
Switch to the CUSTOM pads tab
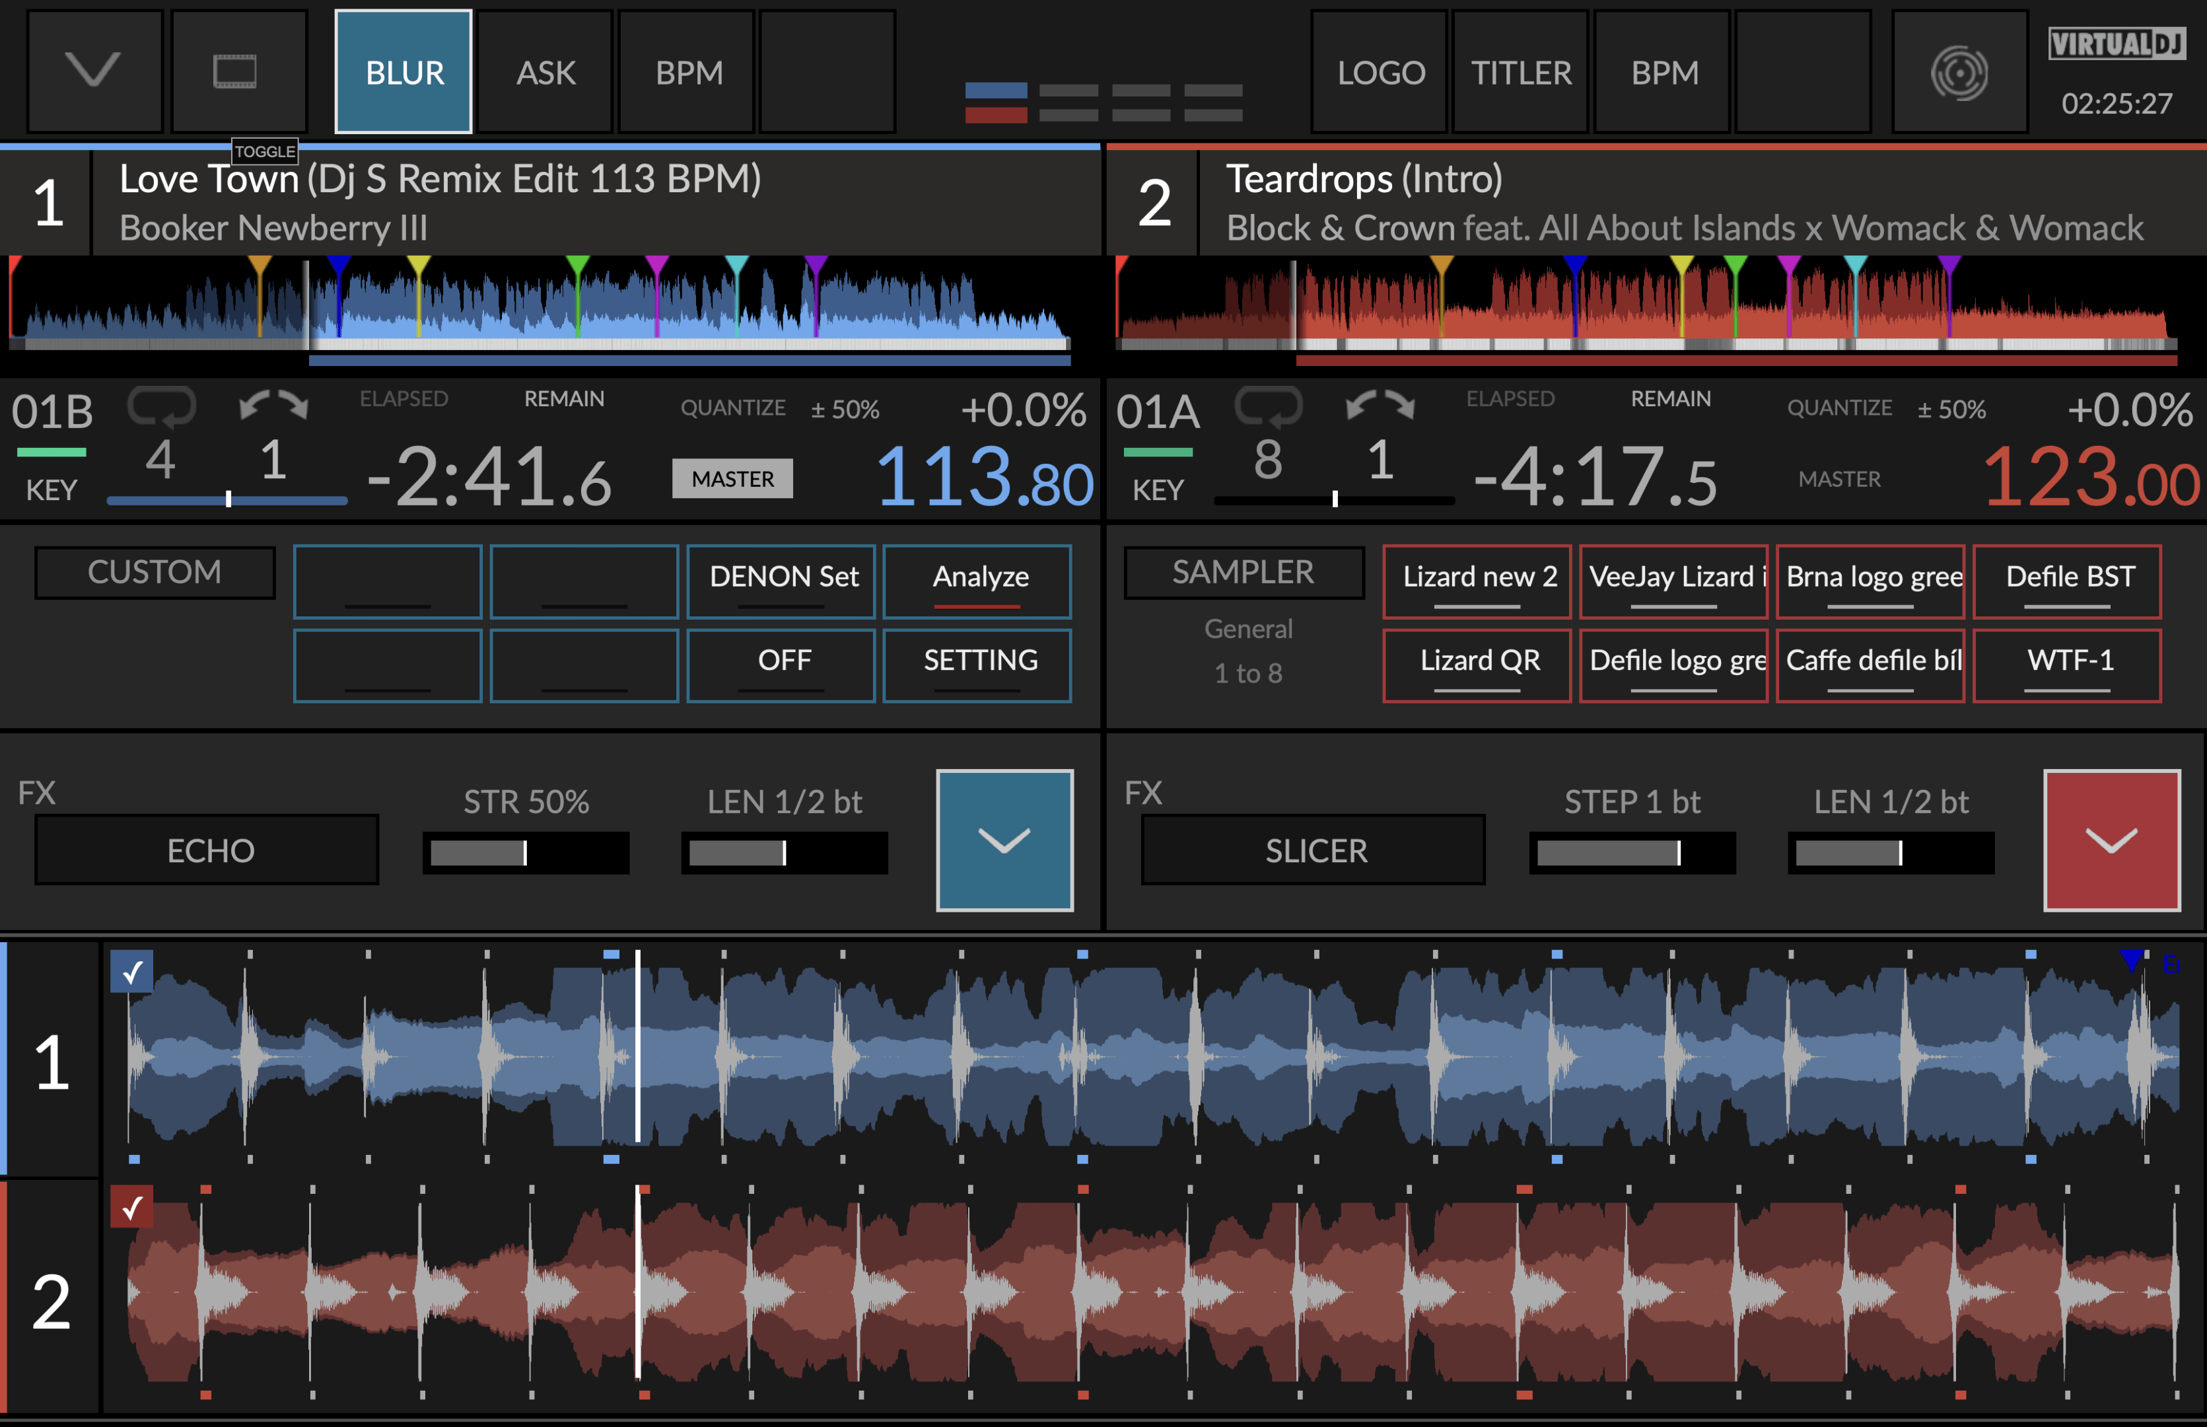(x=155, y=571)
